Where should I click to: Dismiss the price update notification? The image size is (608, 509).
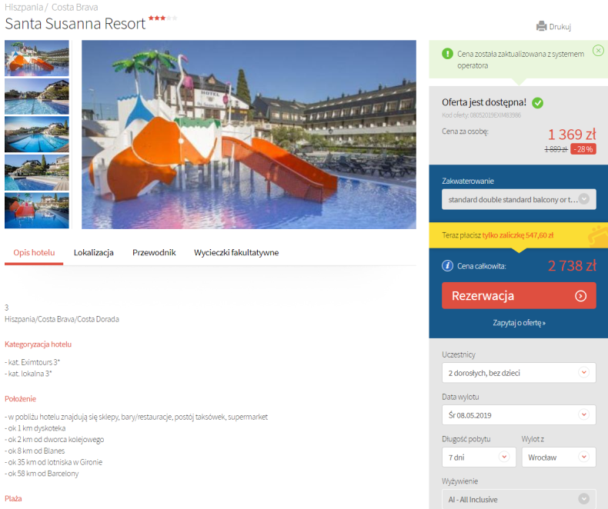(x=598, y=50)
